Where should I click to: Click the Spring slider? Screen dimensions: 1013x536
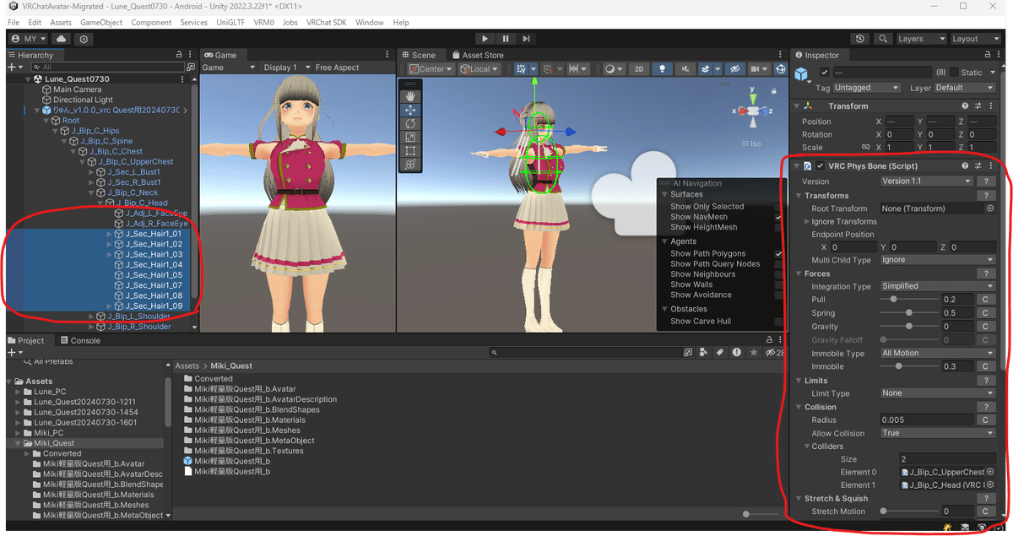[908, 313]
